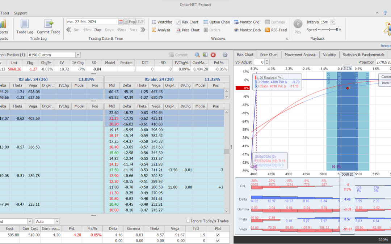Expand the #196 Custom position dropdown

(x=78, y=55)
